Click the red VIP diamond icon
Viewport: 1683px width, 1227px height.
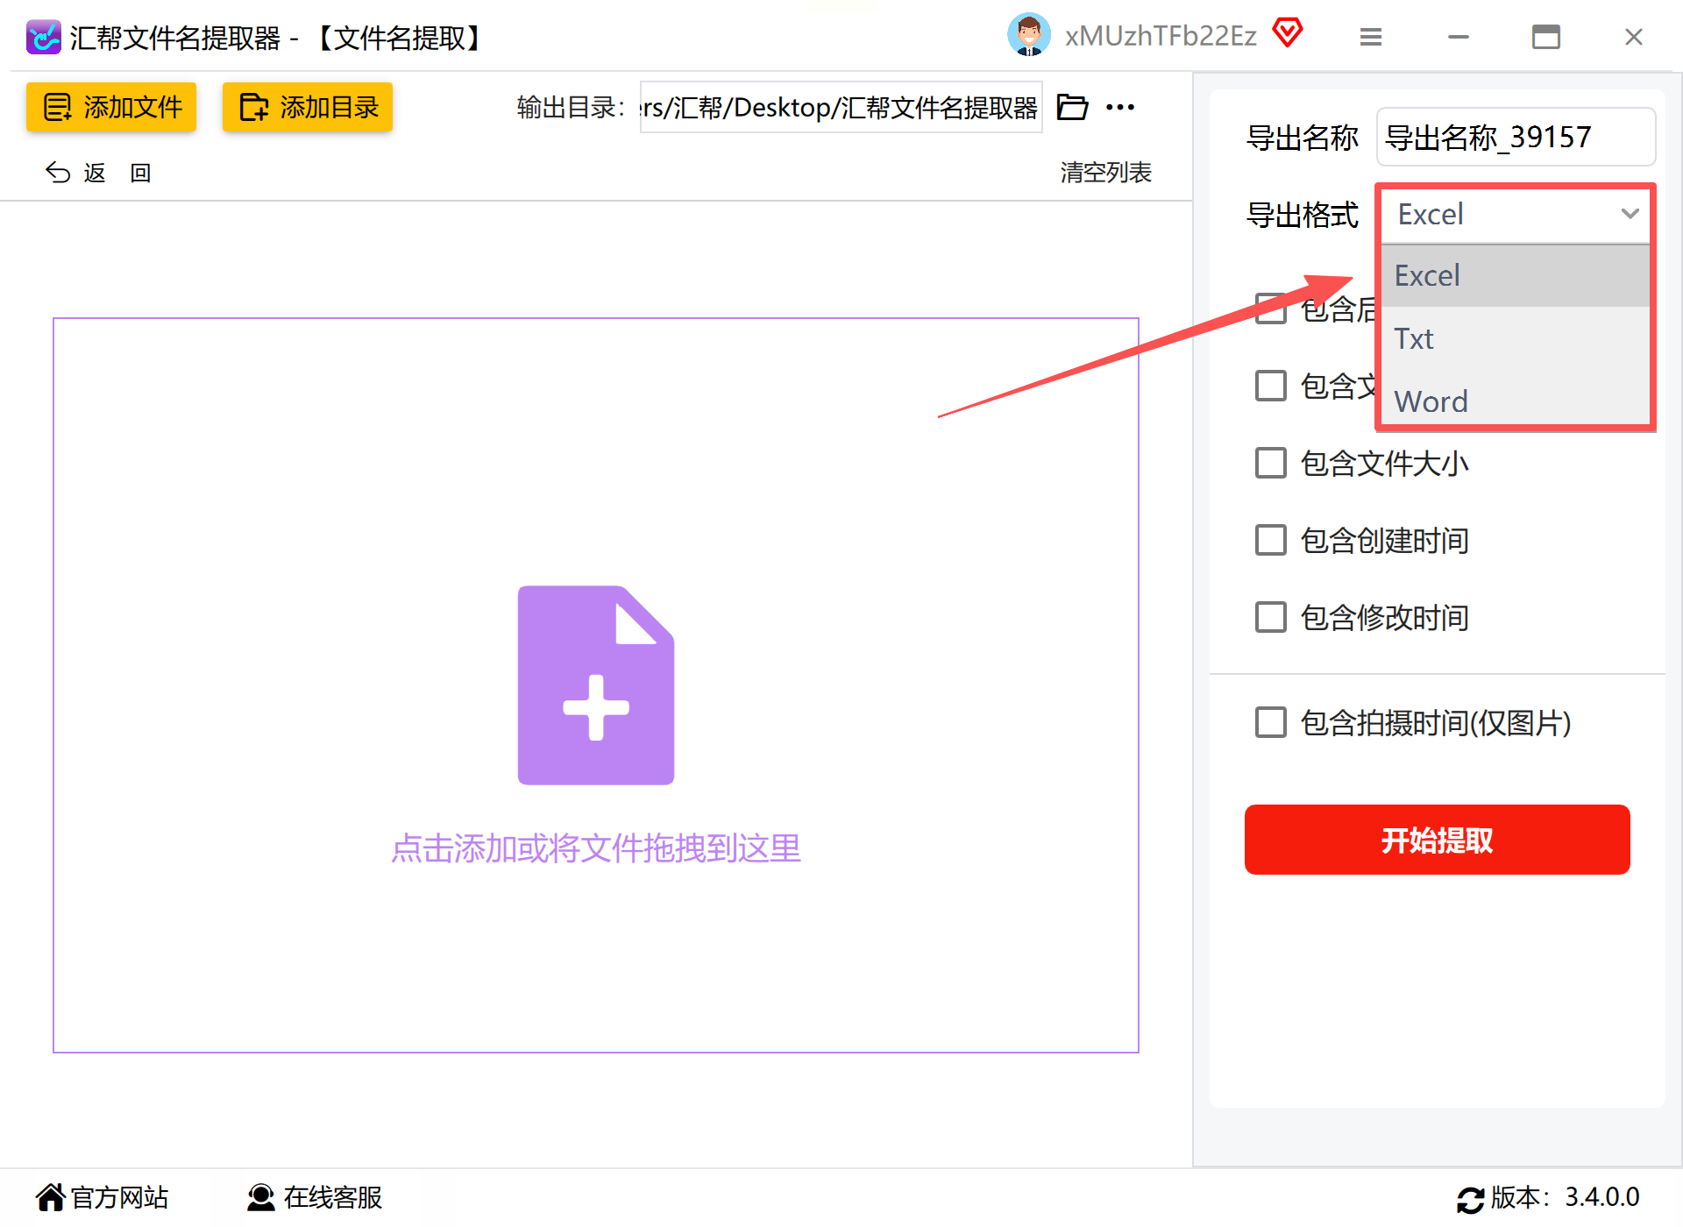pos(1287,34)
